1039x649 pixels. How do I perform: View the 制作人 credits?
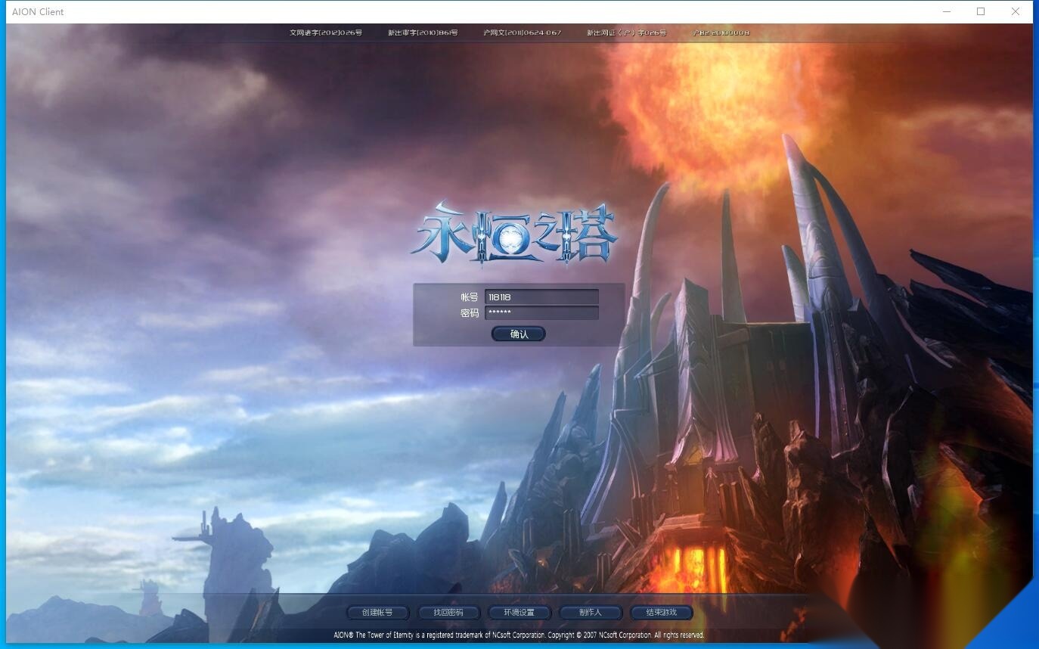pyautogui.click(x=591, y=612)
